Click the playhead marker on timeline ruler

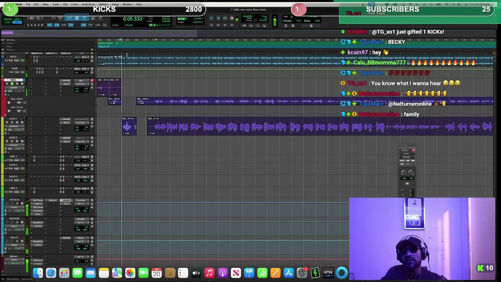121,40
